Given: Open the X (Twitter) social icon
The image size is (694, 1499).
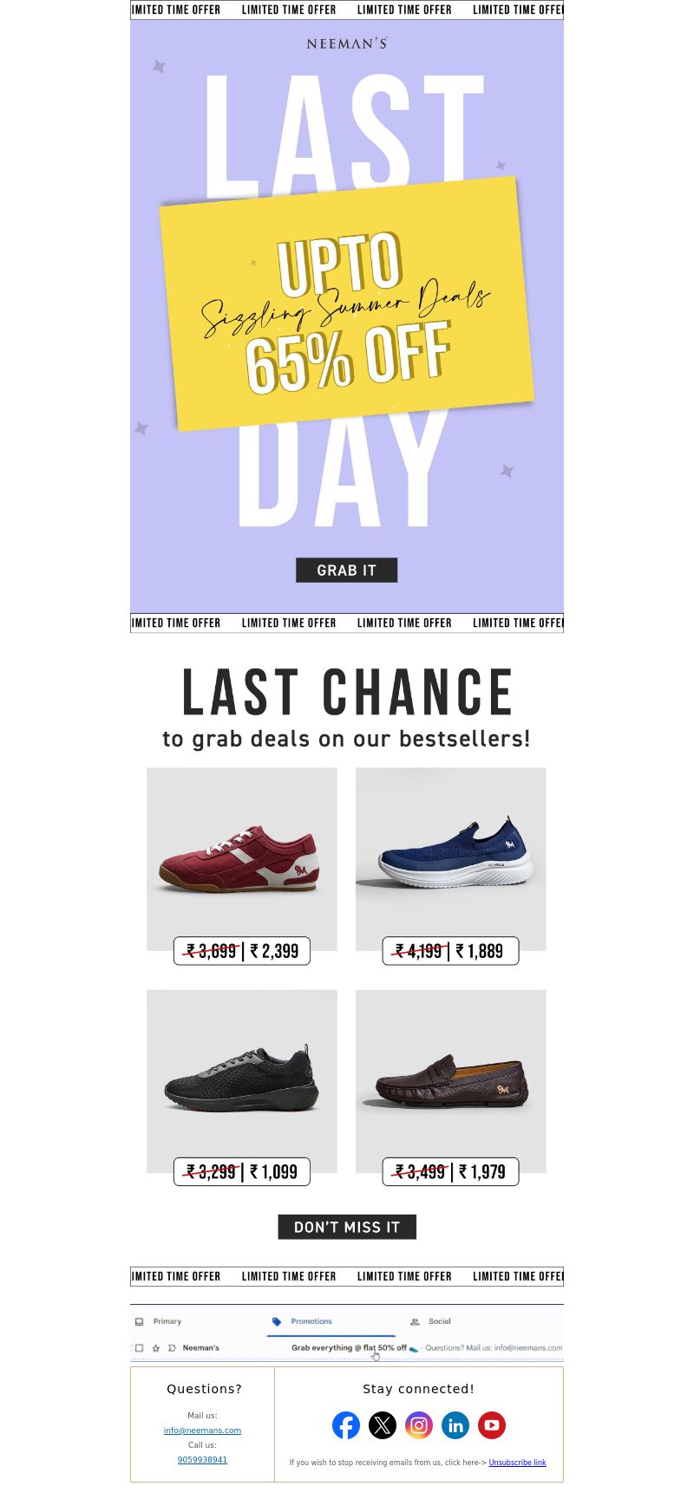Looking at the screenshot, I should [x=383, y=1425].
